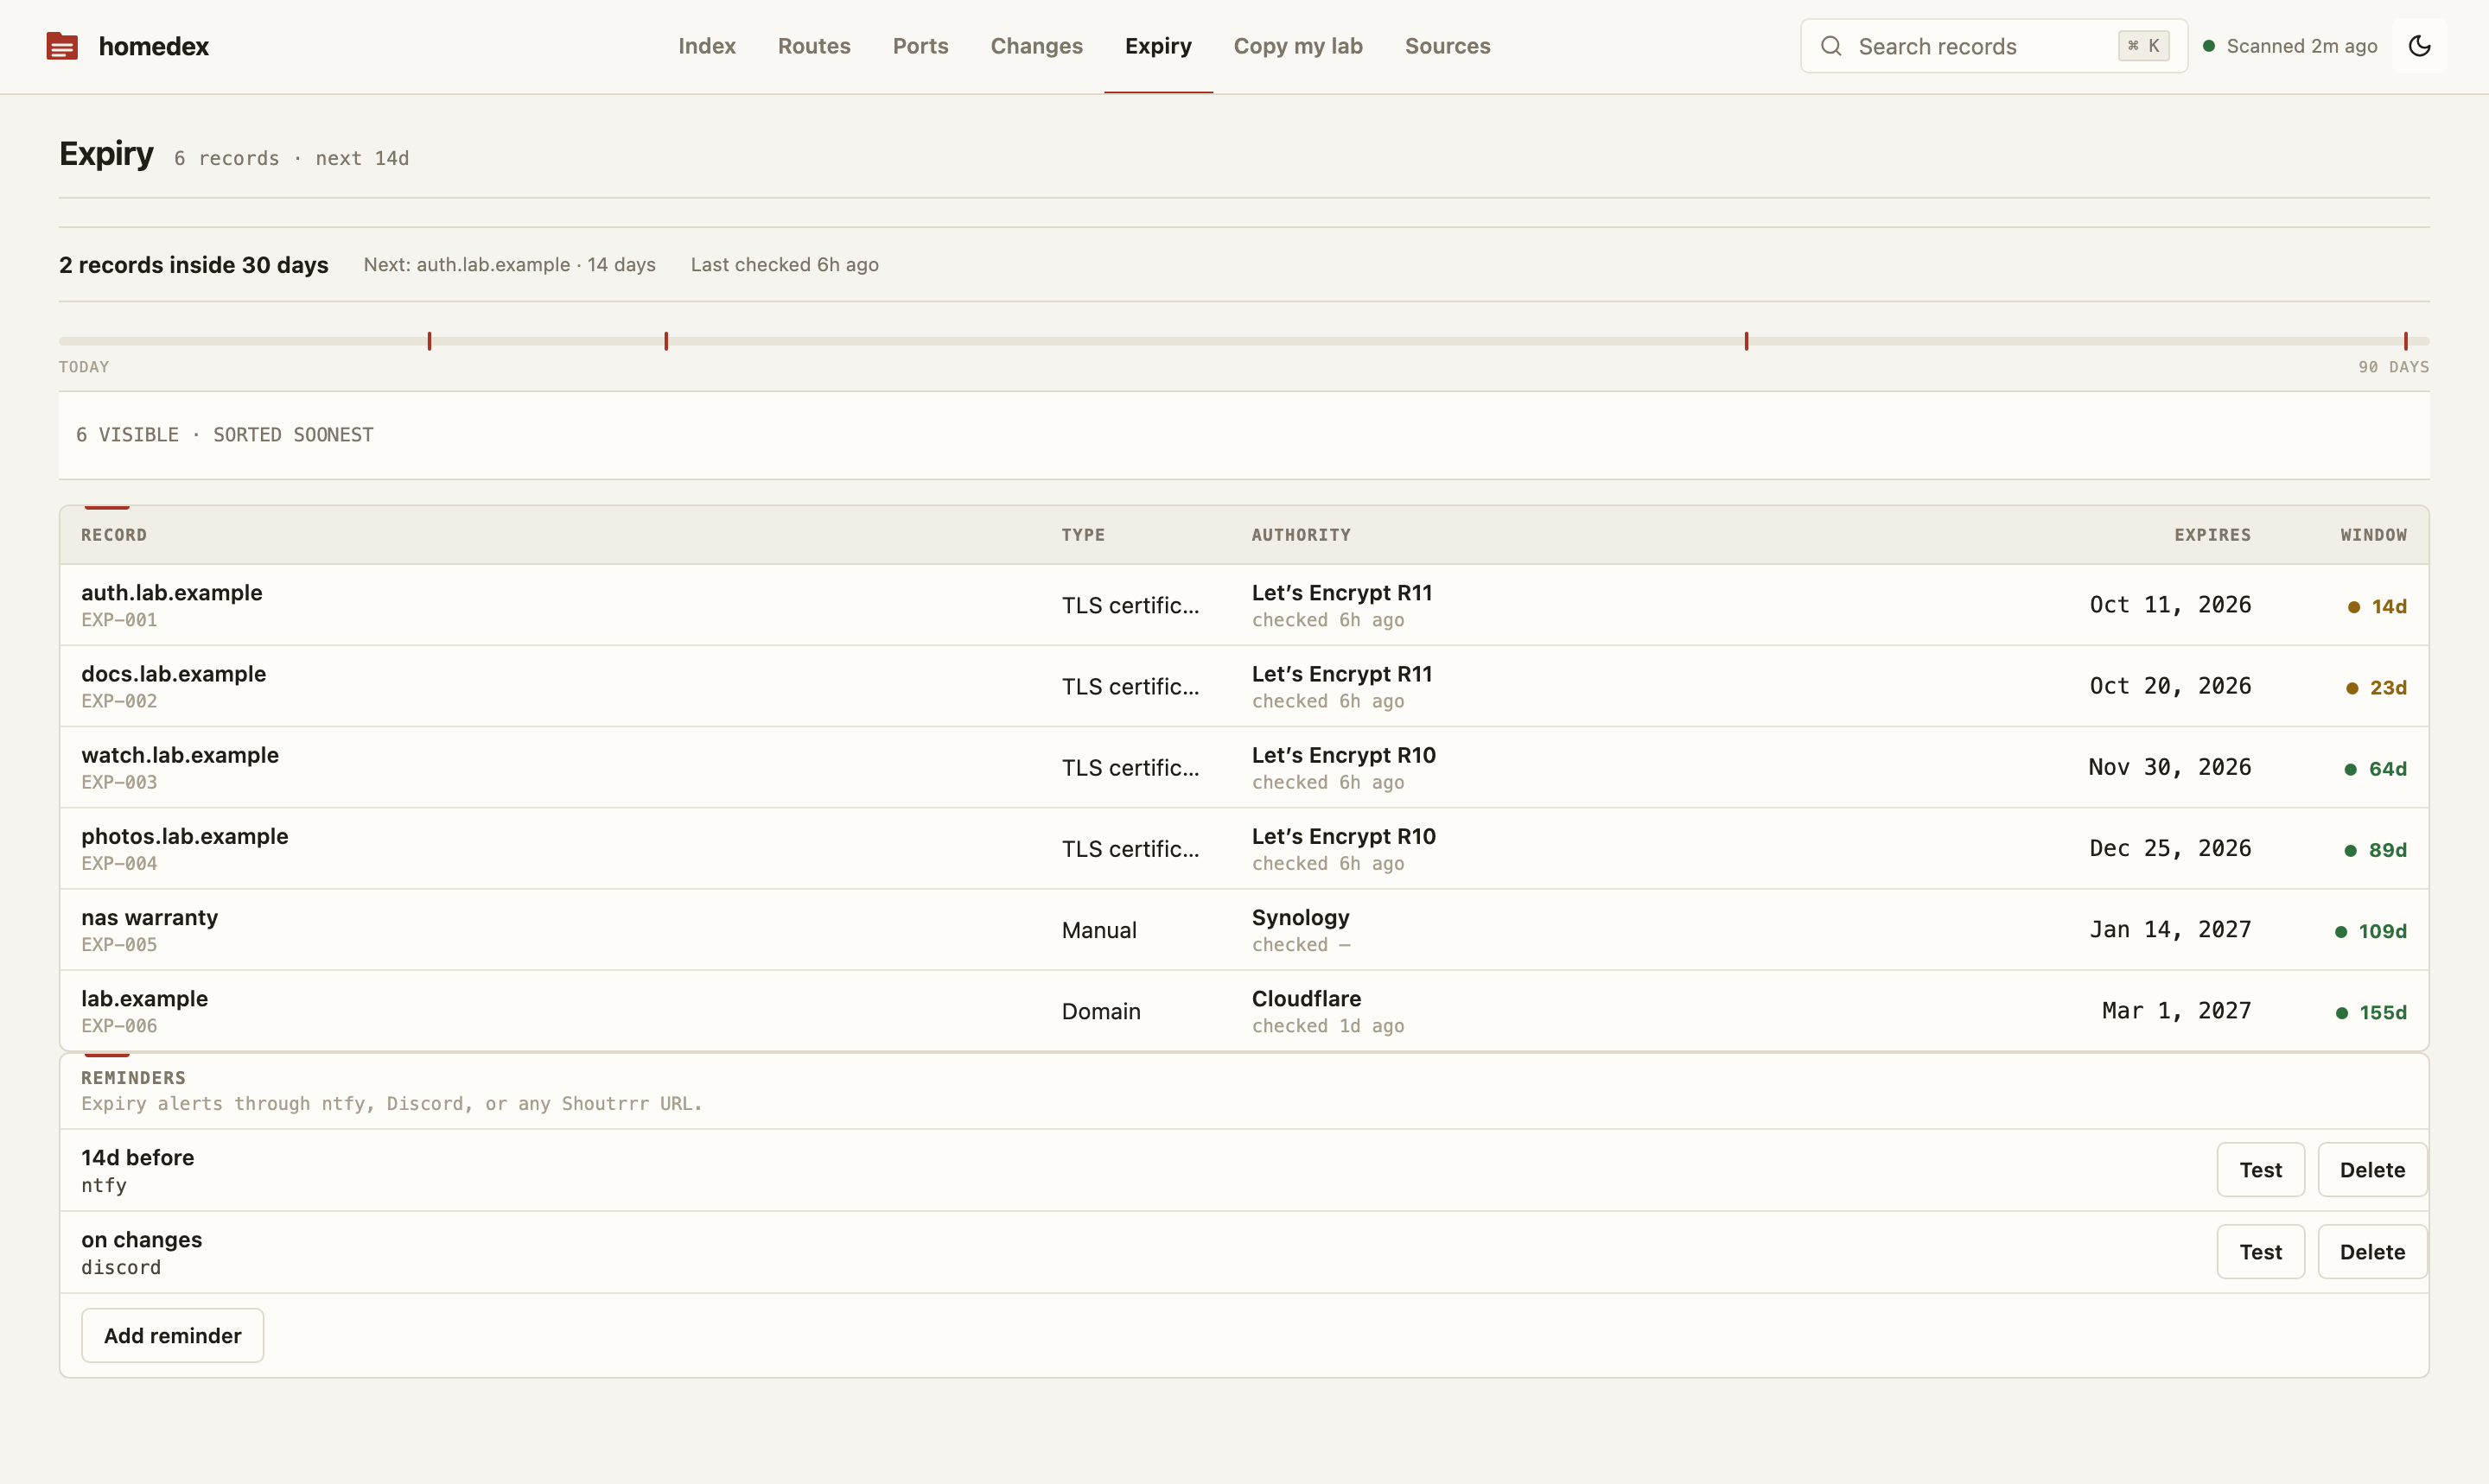The height and width of the screenshot is (1484, 2489).
Task: Sort by the WINDOW column header
Action: point(2373,535)
